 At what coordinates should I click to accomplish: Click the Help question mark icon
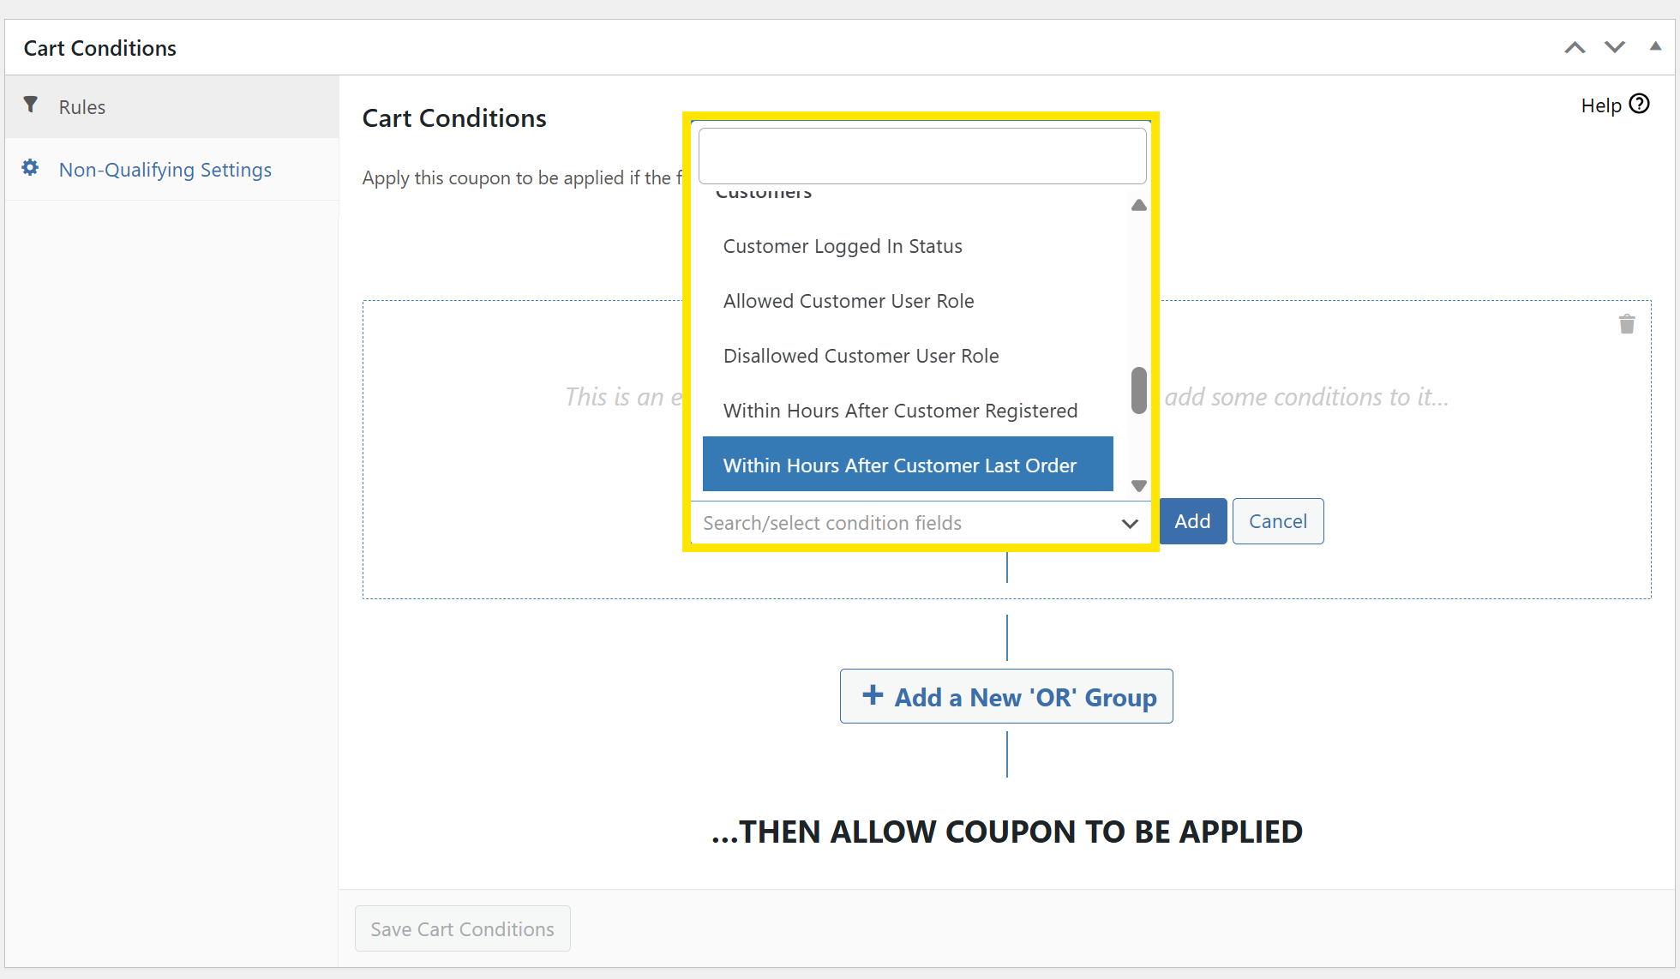click(x=1639, y=104)
